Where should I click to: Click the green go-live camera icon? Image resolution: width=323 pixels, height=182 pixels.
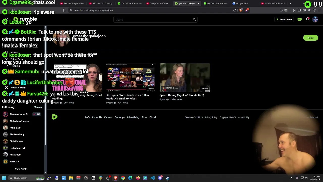(300, 19)
